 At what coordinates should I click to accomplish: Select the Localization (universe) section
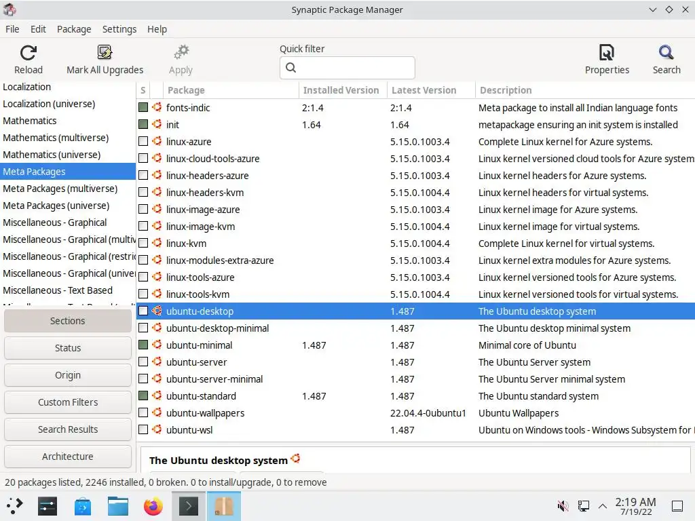(x=68, y=104)
